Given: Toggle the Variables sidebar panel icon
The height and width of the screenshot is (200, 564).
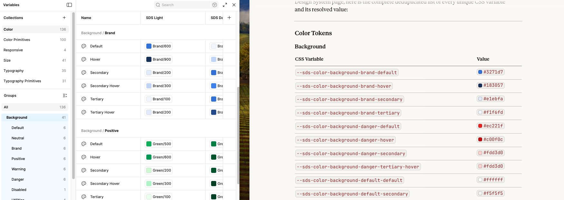Looking at the screenshot, I should [x=69, y=5].
